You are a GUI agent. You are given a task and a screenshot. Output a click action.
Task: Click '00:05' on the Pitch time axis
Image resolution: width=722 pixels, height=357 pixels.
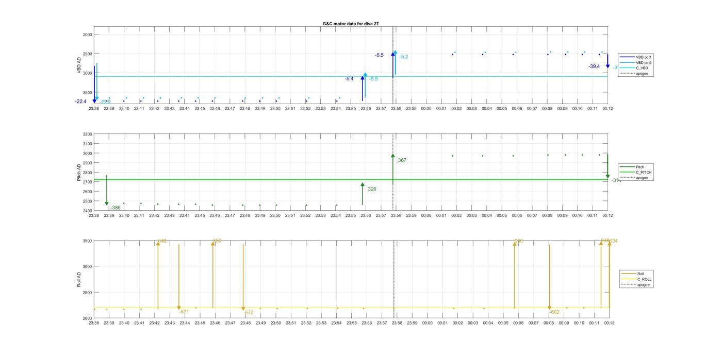tap(502, 216)
